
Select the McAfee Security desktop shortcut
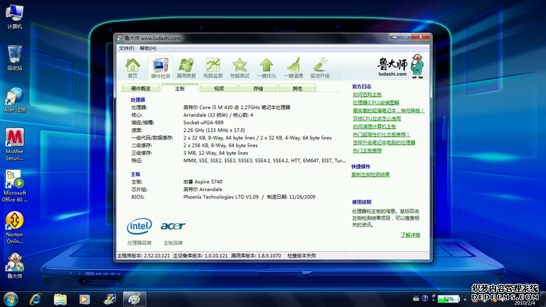pyautogui.click(x=14, y=144)
